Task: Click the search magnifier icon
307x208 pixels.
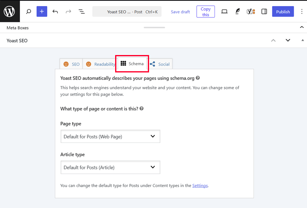Action: 29,12
